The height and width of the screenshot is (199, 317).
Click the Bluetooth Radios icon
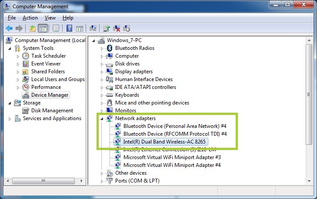point(110,48)
